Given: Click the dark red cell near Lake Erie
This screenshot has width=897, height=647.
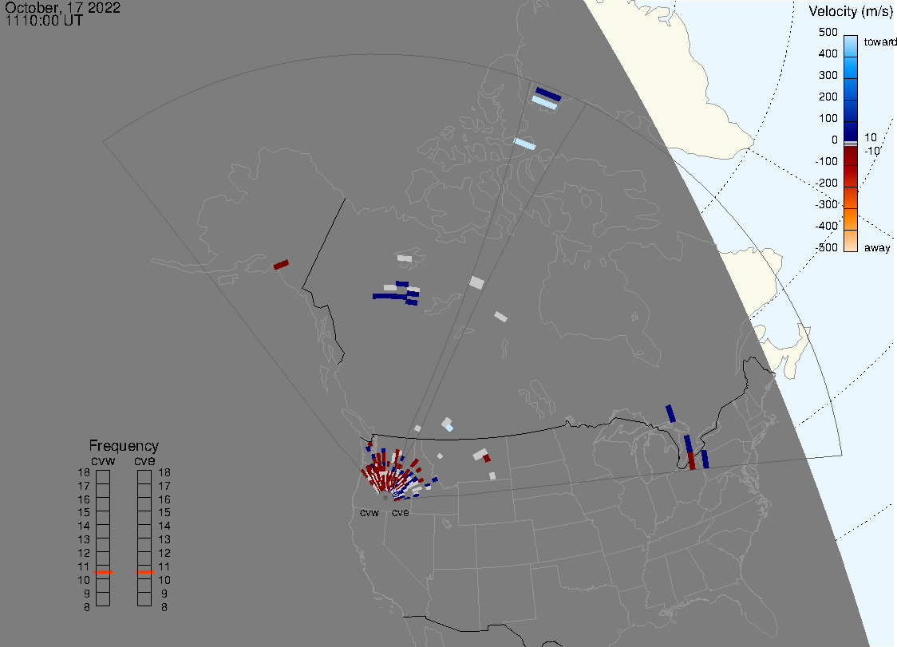Looking at the screenshot, I should click(x=691, y=461).
